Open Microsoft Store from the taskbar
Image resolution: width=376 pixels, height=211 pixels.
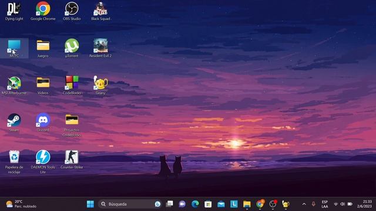pos(208,204)
